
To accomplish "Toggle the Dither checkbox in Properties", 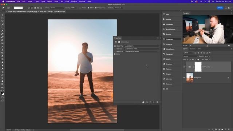I will point(115,54).
